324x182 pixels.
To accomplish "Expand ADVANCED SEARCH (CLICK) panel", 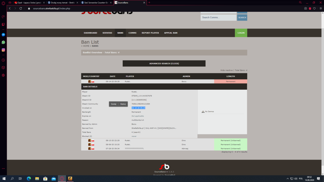I will tap(164, 63).
